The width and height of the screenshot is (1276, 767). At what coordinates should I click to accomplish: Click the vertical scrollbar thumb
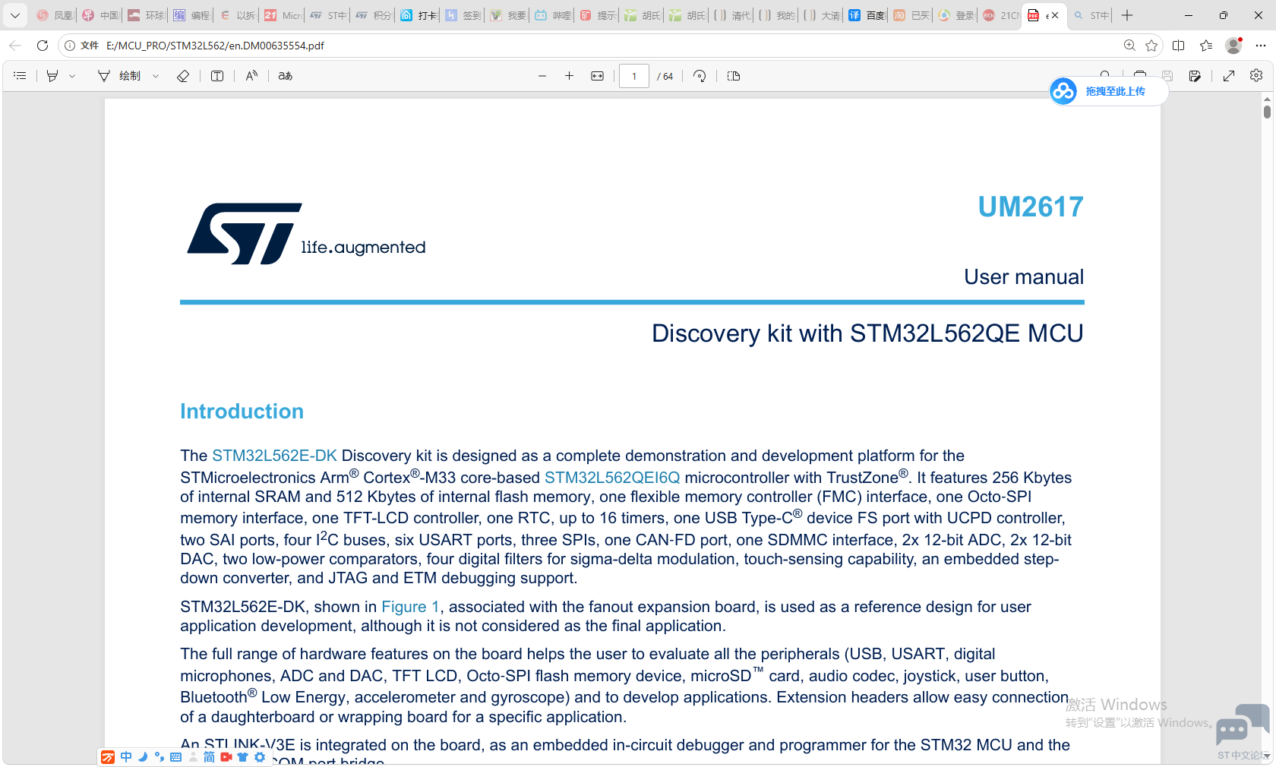click(1267, 112)
